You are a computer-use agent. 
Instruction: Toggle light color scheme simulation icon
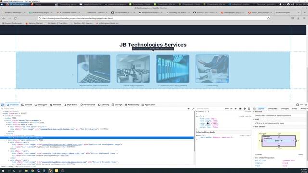240,109
